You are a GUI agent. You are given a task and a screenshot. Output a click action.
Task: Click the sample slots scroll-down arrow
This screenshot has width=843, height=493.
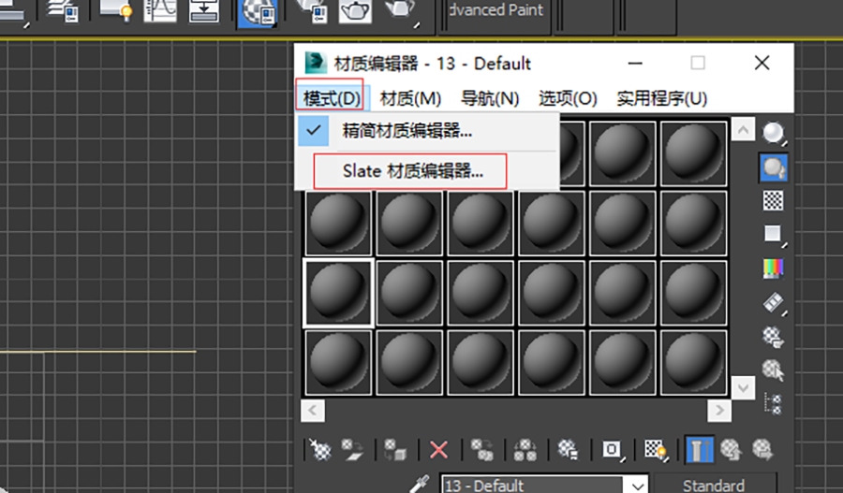coord(743,387)
